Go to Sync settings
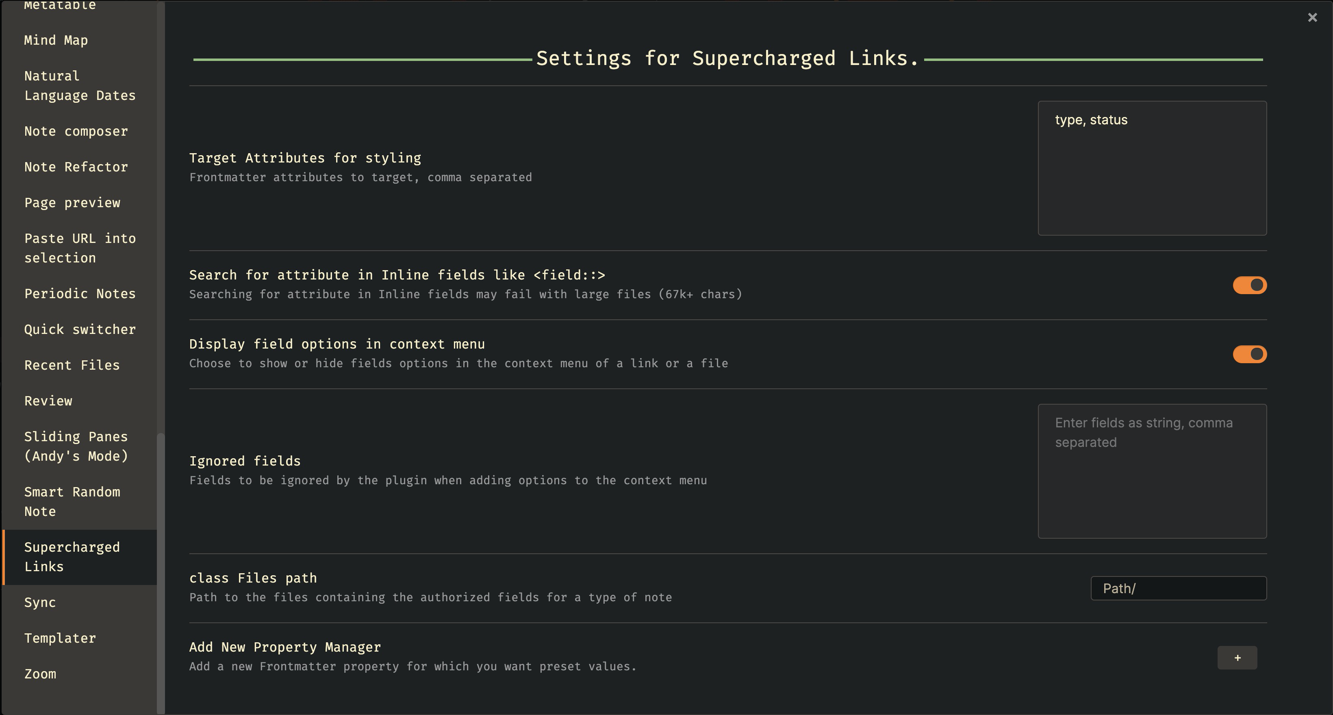This screenshot has width=1333, height=715. pyautogui.click(x=40, y=603)
